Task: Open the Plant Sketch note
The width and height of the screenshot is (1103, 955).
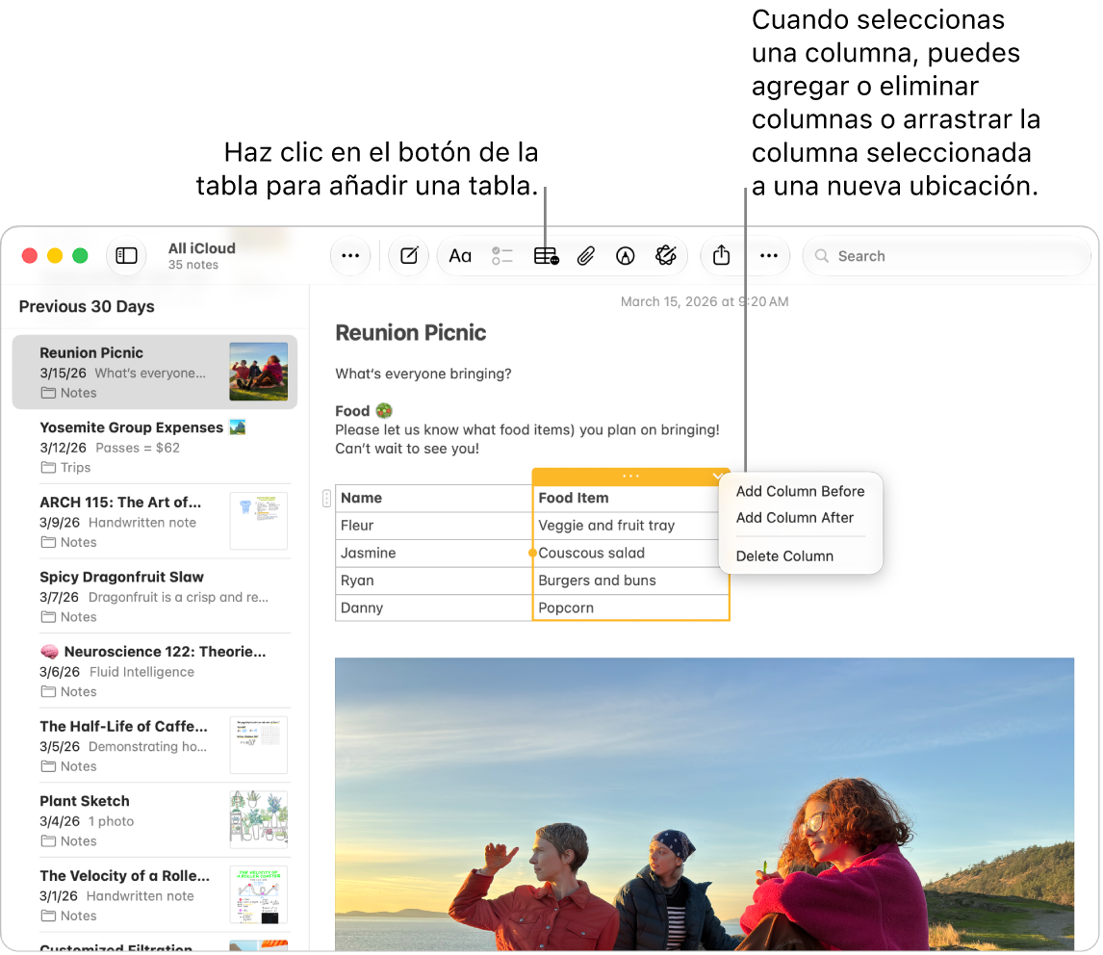Action: click(155, 820)
